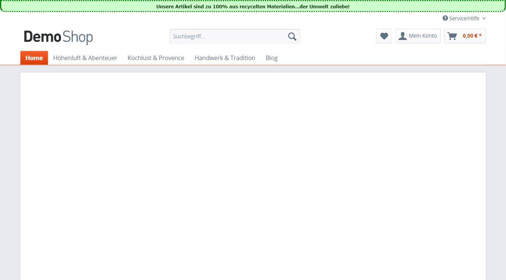Open Kochlust & Provence category
Viewport: 506px width, 280px height.
coord(156,58)
